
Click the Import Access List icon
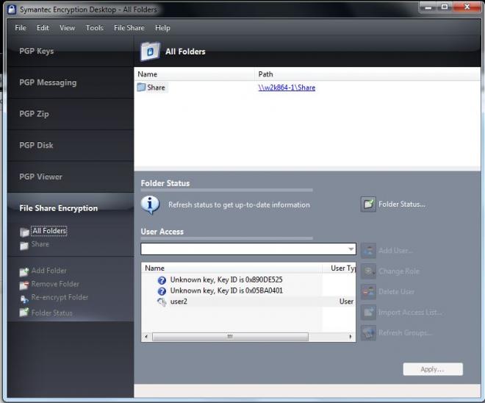click(368, 313)
